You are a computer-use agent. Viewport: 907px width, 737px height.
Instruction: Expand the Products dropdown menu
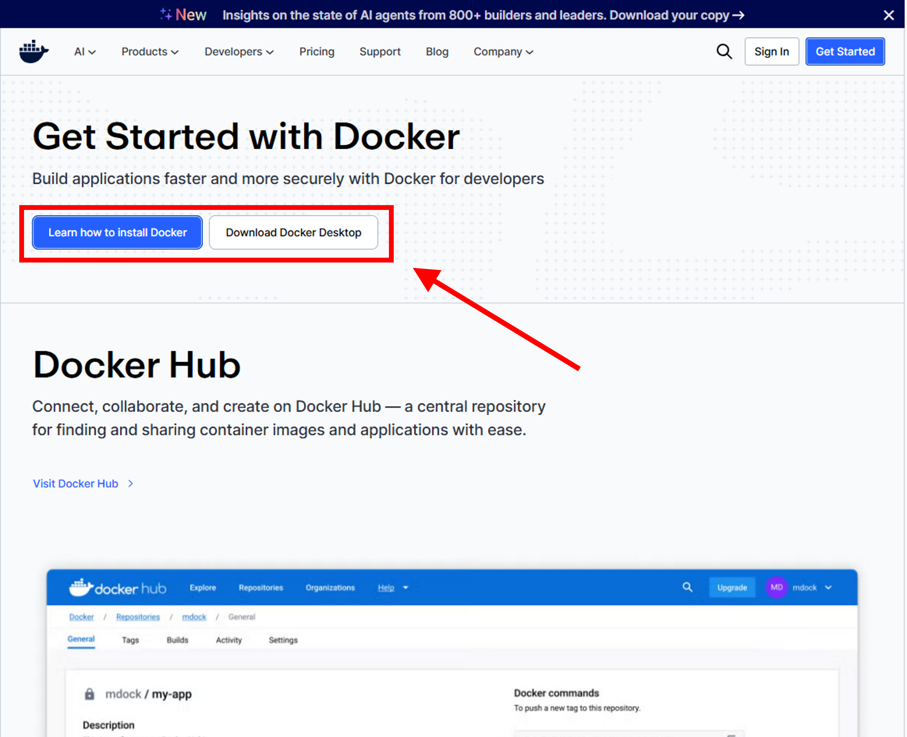click(150, 52)
